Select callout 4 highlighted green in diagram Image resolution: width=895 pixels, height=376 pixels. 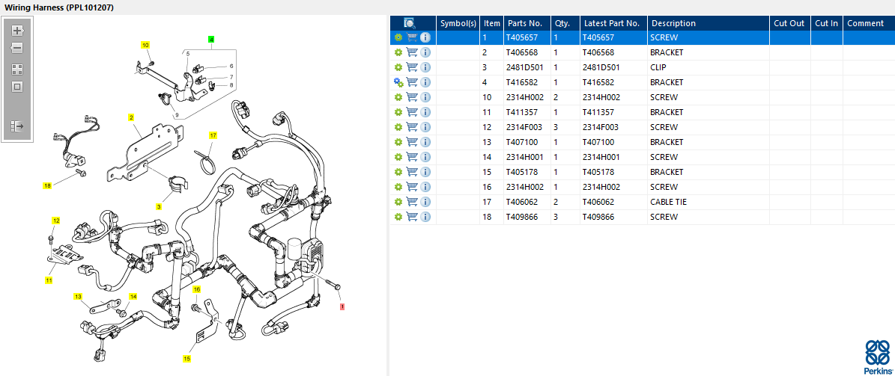point(211,40)
